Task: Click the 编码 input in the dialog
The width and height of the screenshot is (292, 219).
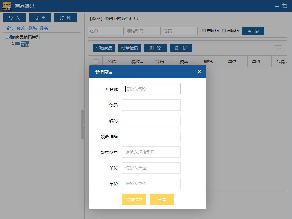Action: point(151,121)
